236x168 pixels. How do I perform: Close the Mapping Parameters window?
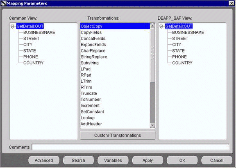(231, 3)
